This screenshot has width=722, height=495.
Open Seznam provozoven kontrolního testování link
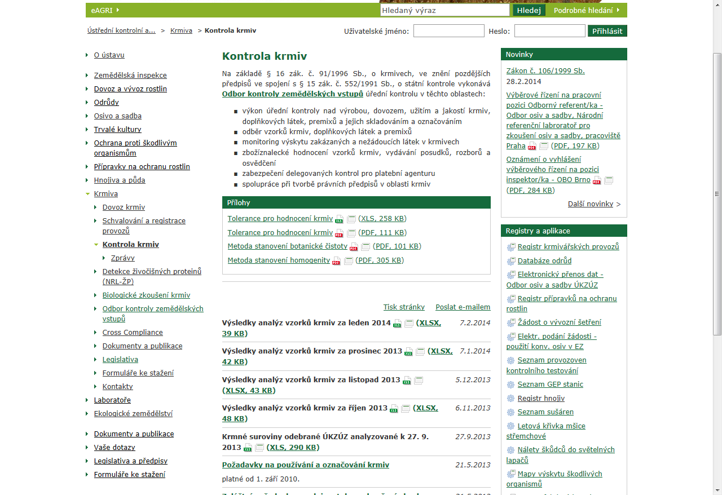547,365
